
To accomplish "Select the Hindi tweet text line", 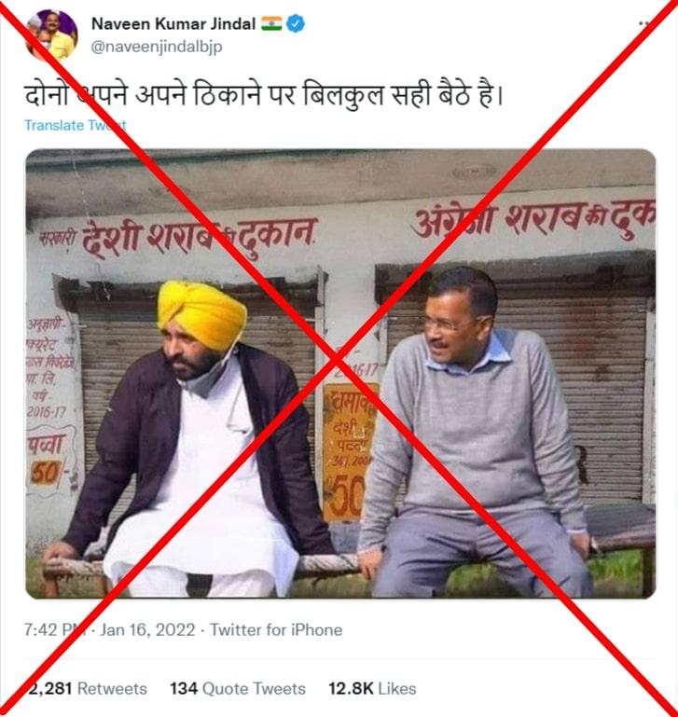I will pos(263,95).
